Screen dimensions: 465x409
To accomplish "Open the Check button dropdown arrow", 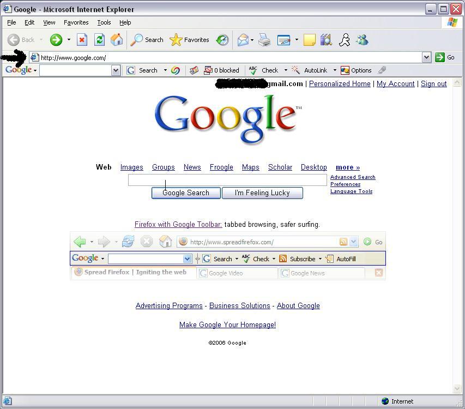I will [x=286, y=70].
